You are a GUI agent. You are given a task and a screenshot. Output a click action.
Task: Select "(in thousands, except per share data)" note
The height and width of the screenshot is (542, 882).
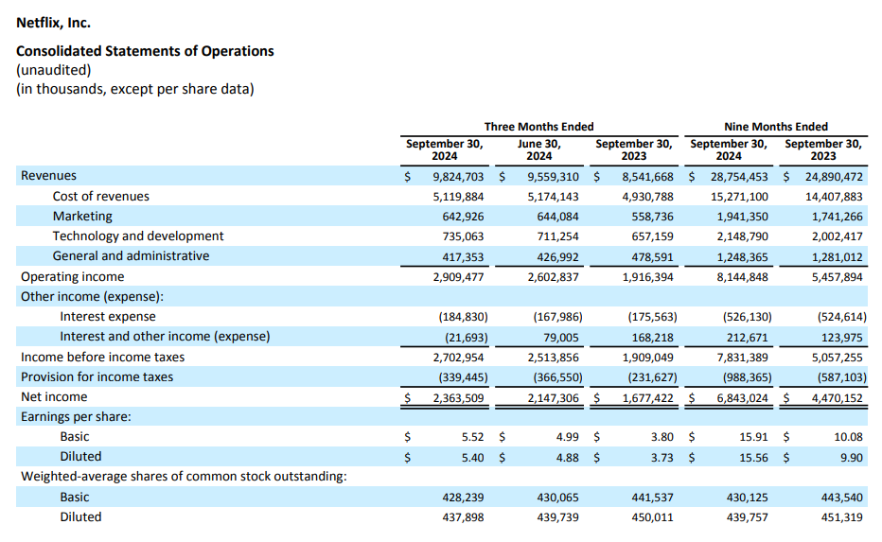(135, 90)
